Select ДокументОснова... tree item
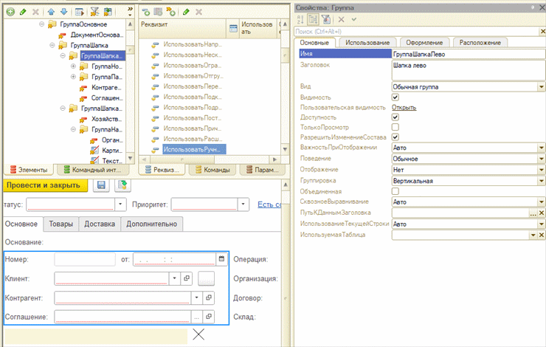The height and width of the screenshot is (347, 546). (x=96, y=35)
